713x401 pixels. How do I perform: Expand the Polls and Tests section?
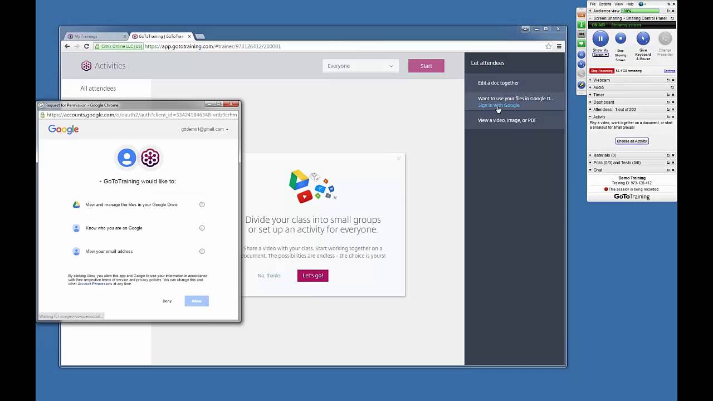tap(590, 163)
